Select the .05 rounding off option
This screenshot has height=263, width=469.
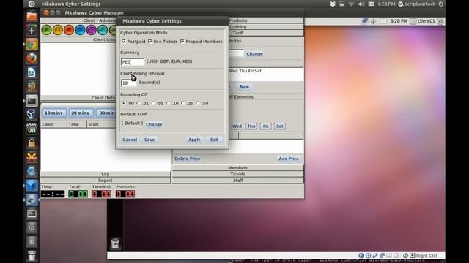(153, 103)
